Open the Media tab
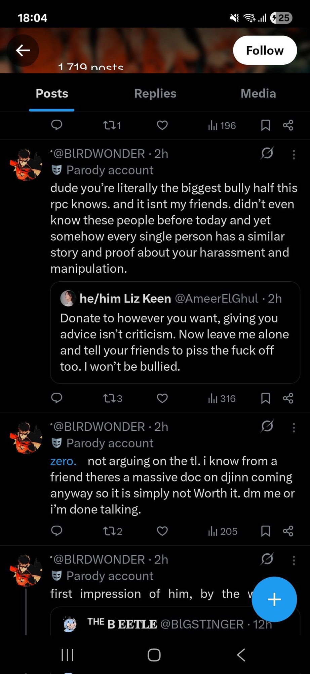This screenshot has height=674, width=310. click(x=258, y=94)
